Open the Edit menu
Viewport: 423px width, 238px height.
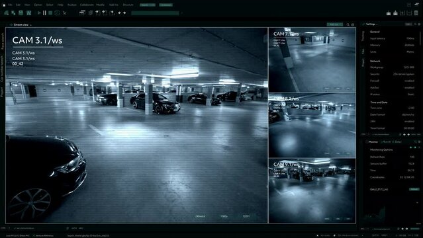tap(18, 5)
